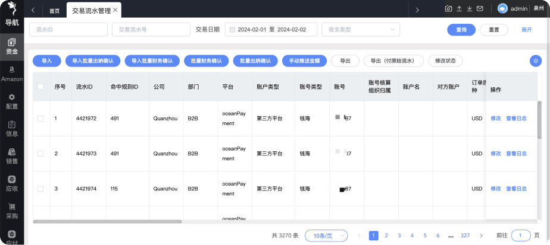This screenshot has height=245, width=550.
Task: Expand the 收支类型 dropdown
Action: click(x=360, y=30)
